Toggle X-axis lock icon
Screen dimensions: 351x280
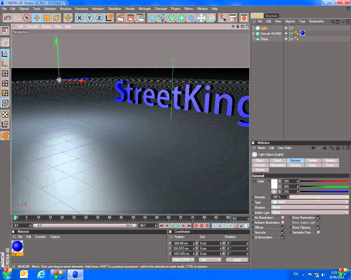(x=79, y=18)
